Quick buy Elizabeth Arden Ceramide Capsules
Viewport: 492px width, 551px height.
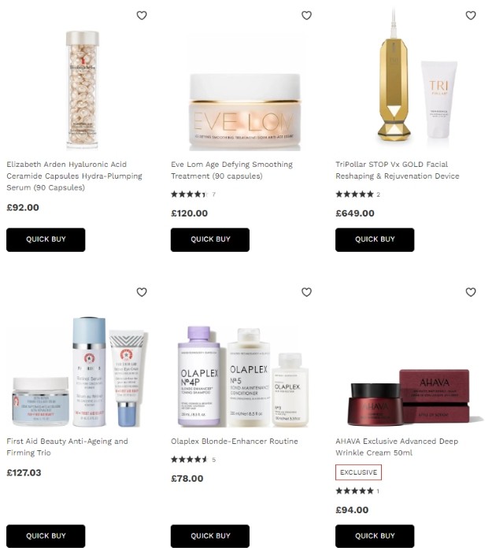[x=46, y=239]
